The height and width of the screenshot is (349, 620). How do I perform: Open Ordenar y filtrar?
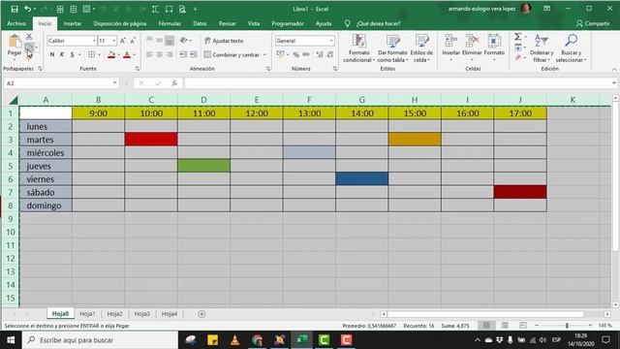pos(542,48)
